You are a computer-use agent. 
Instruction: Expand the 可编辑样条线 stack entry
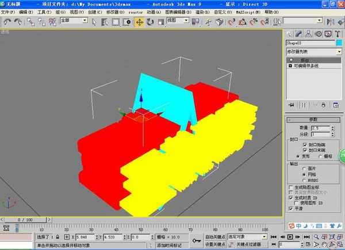point(290,66)
